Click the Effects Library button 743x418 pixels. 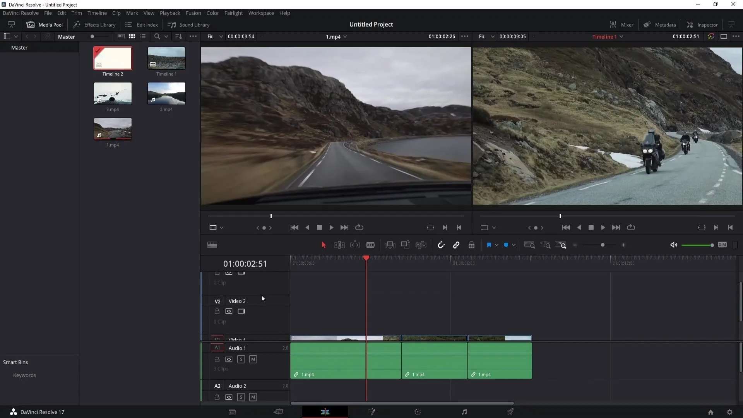click(94, 24)
